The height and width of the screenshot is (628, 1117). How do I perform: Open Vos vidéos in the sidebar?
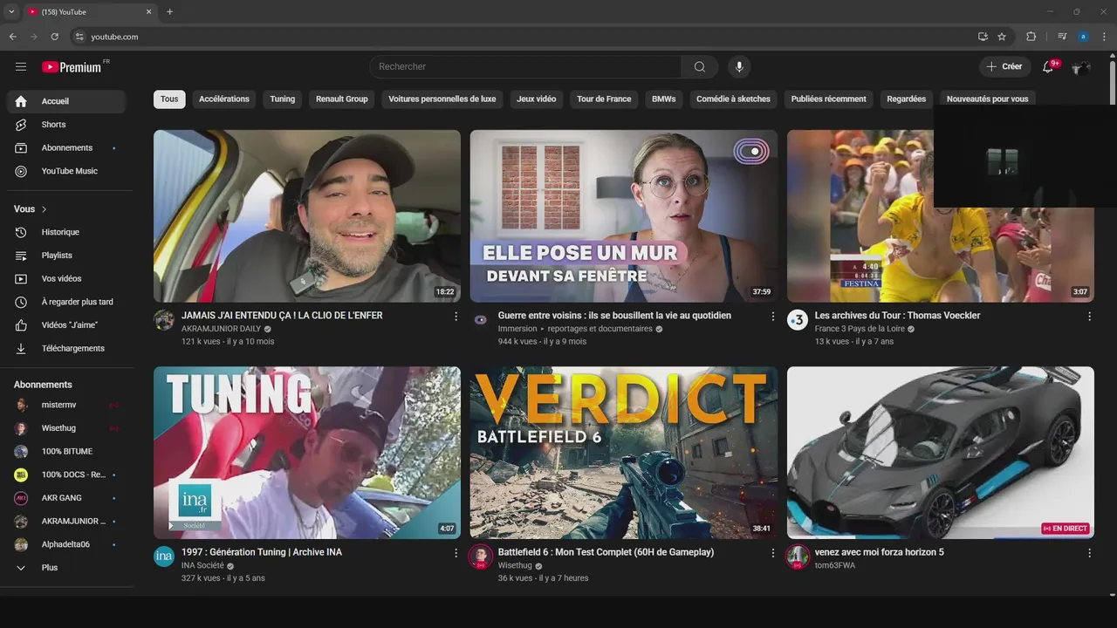pyautogui.click(x=66, y=278)
